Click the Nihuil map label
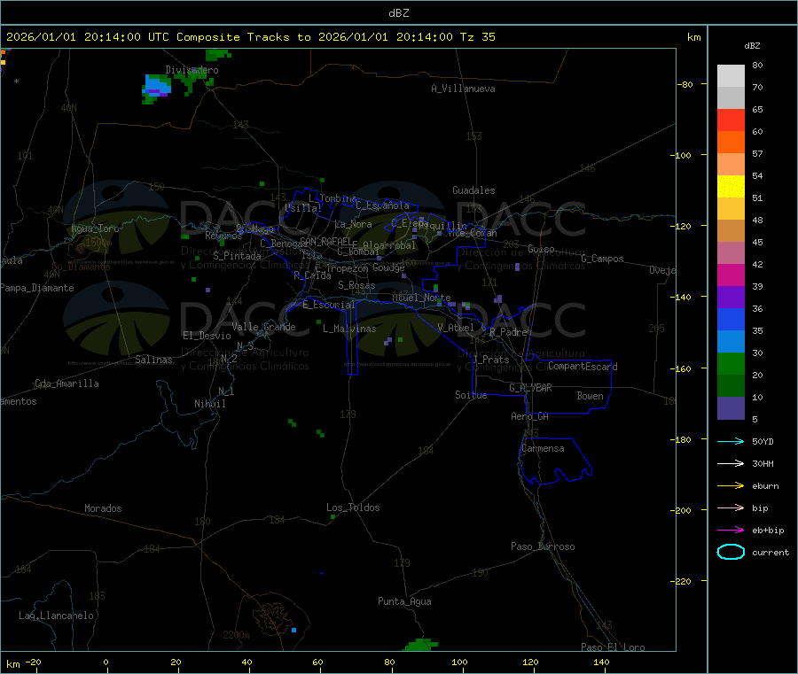 point(209,404)
